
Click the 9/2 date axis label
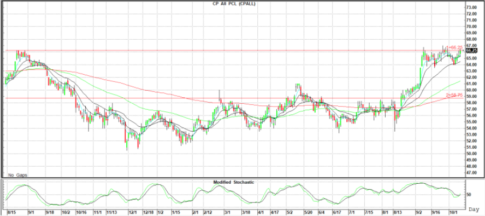420,213
